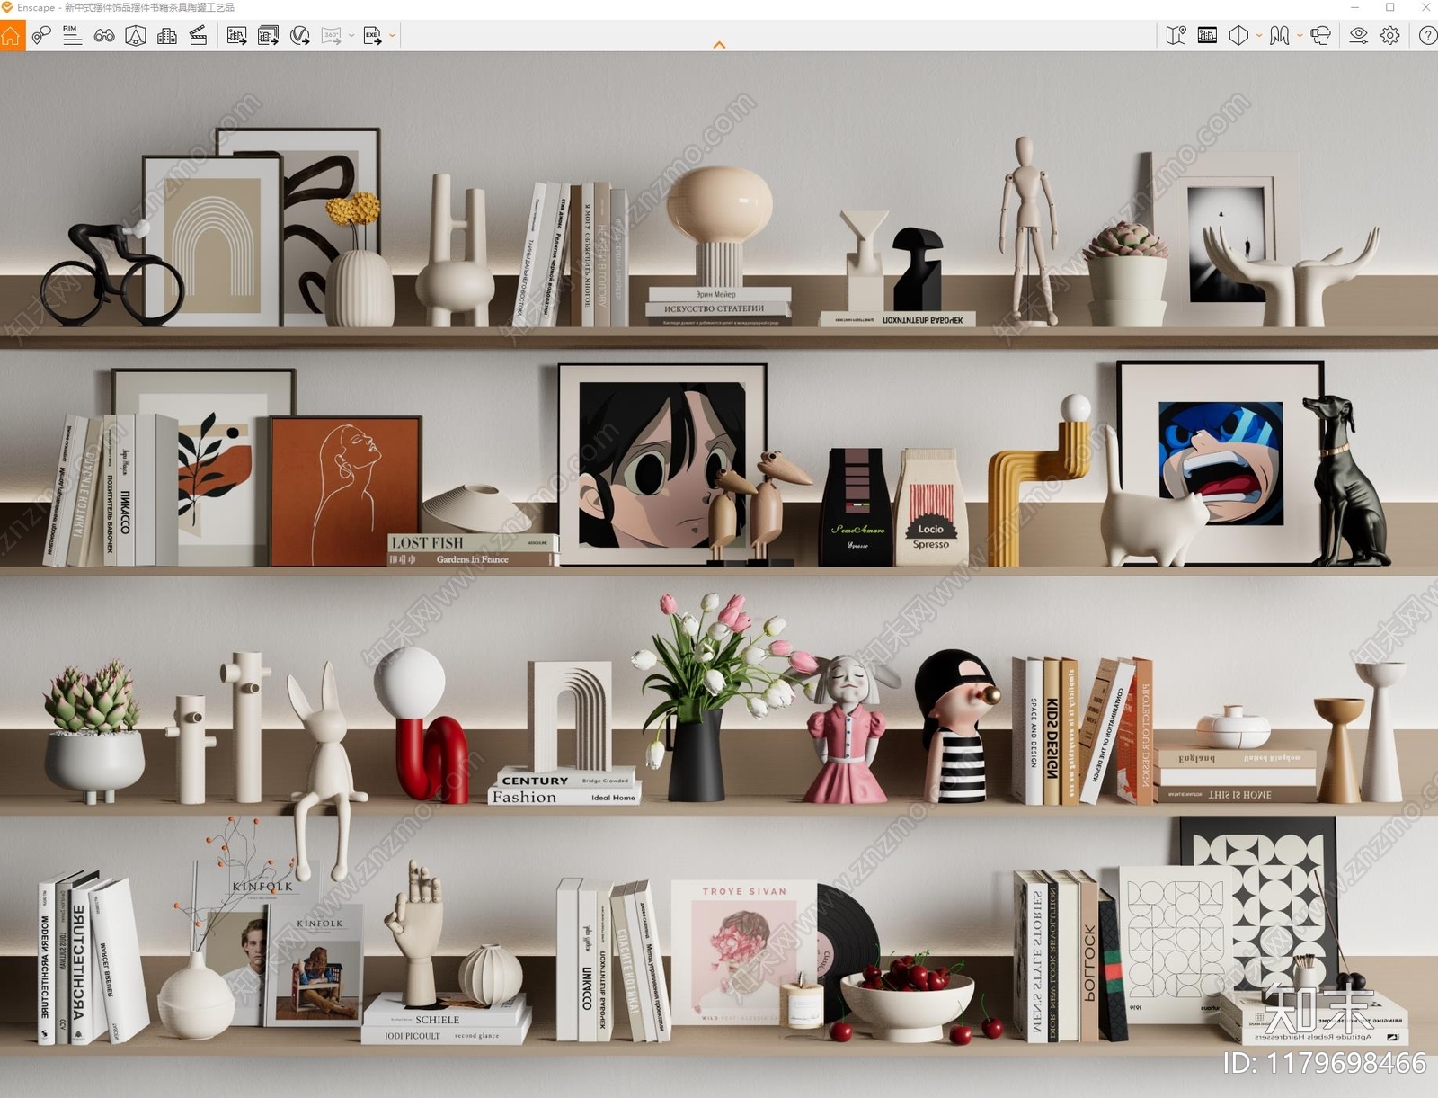Toggle the mini map icon
Screen dimensions: 1438x1098
[1176, 36]
